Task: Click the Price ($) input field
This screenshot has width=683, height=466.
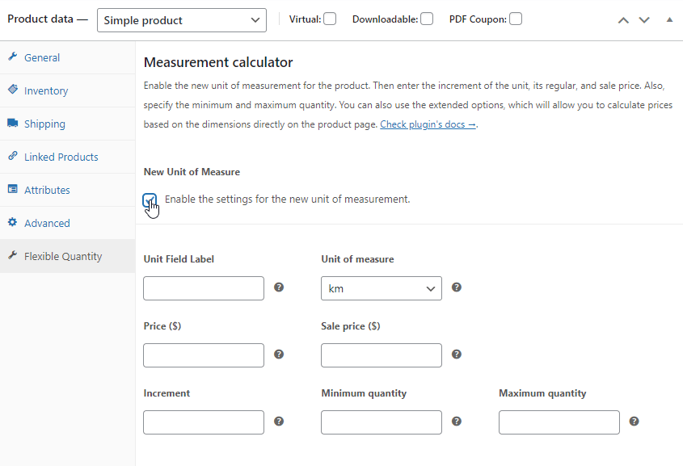Action: coord(204,355)
